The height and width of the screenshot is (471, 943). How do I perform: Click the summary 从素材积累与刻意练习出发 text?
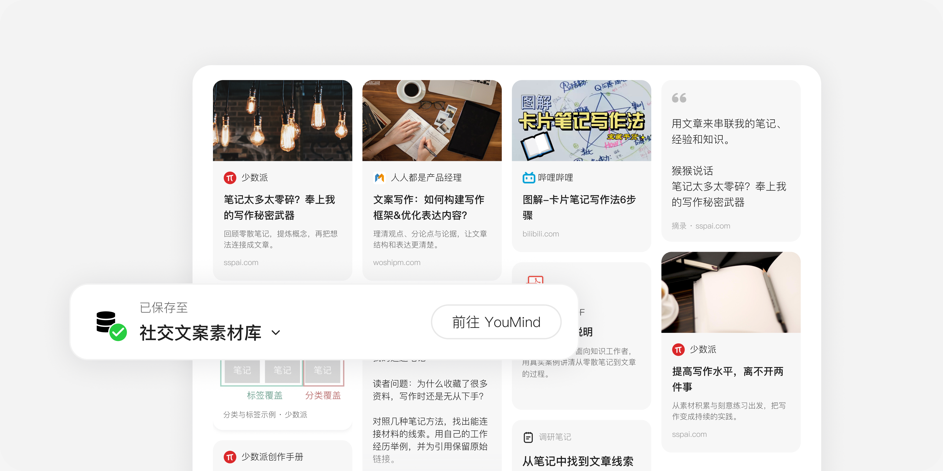[x=729, y=411]
